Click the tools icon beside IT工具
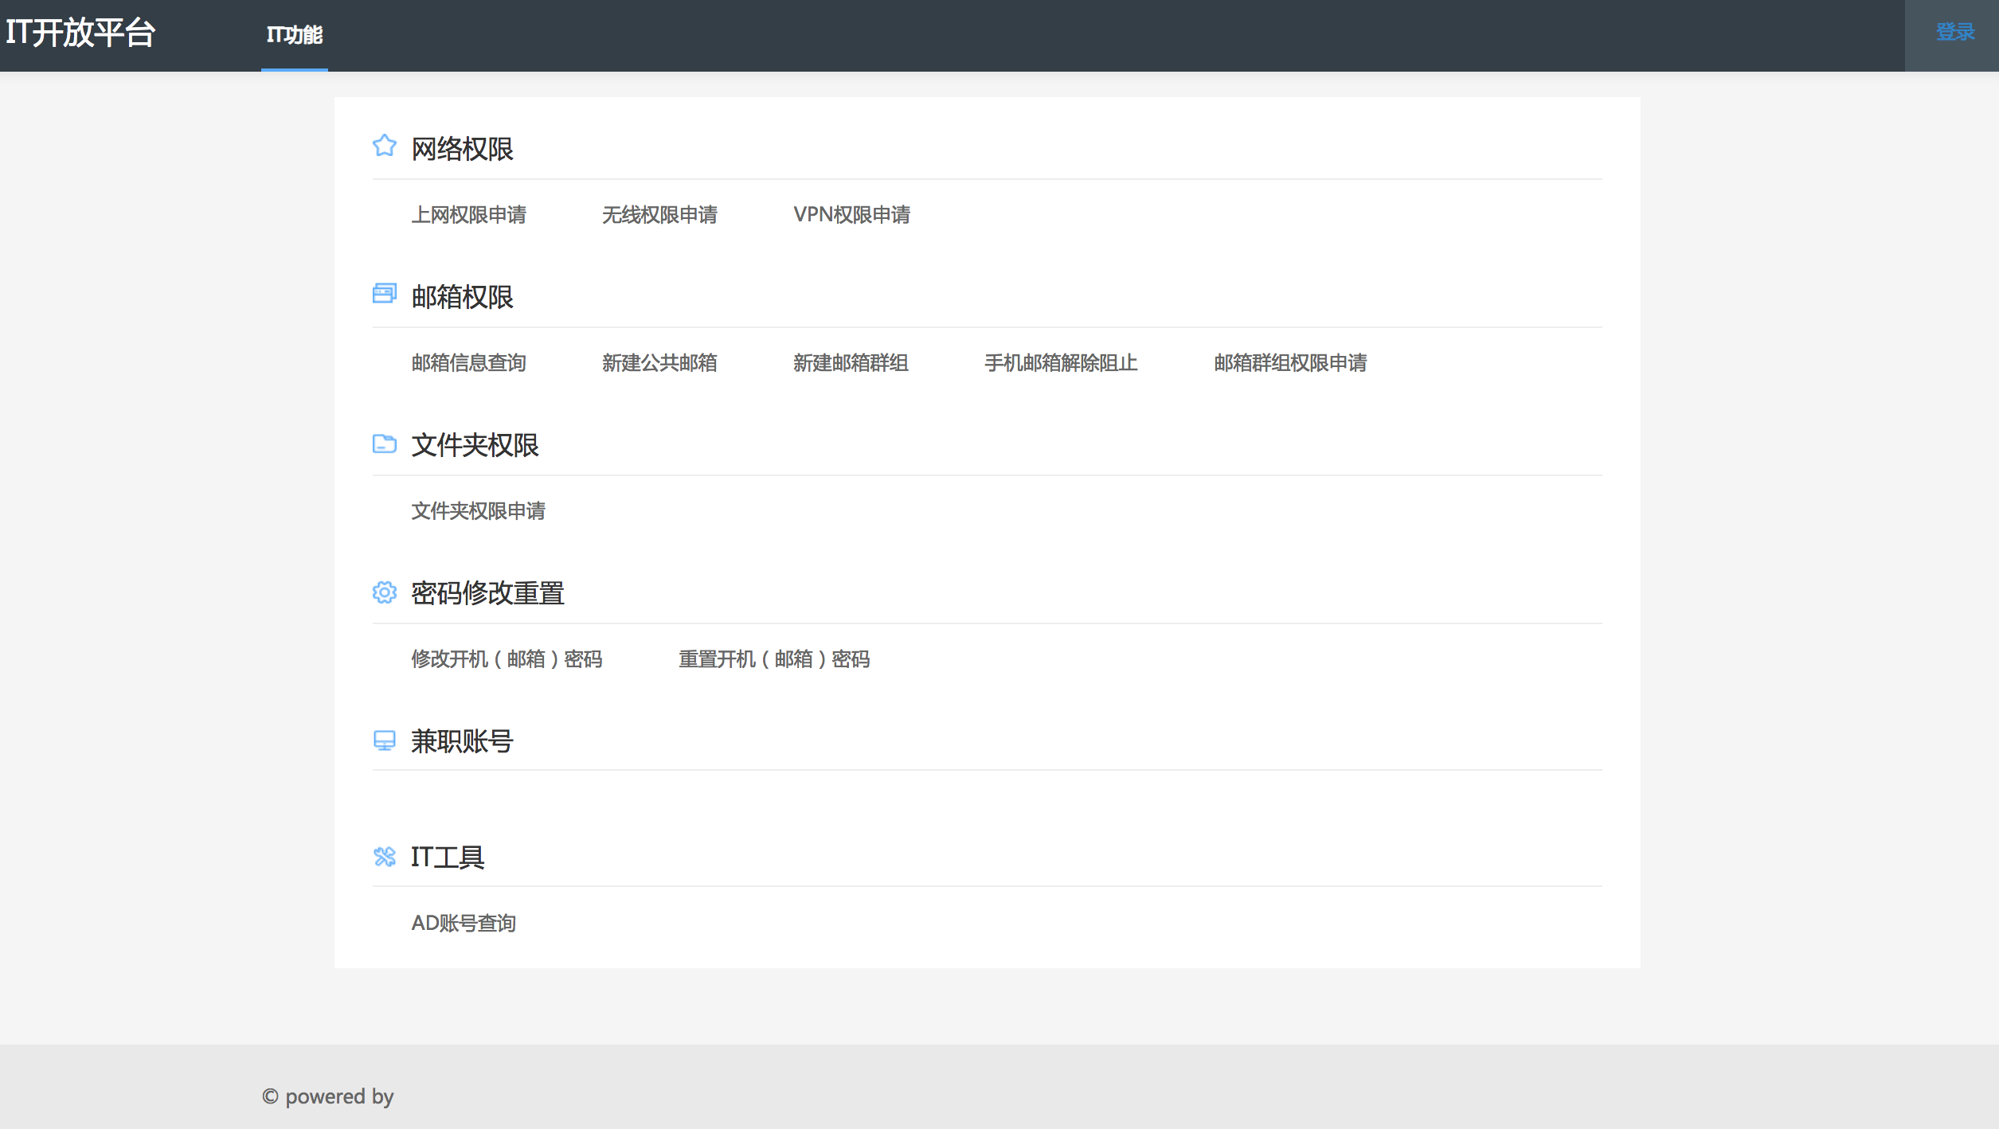Viewport: 1999px width, 1129px height. click(x=384, y=857)
